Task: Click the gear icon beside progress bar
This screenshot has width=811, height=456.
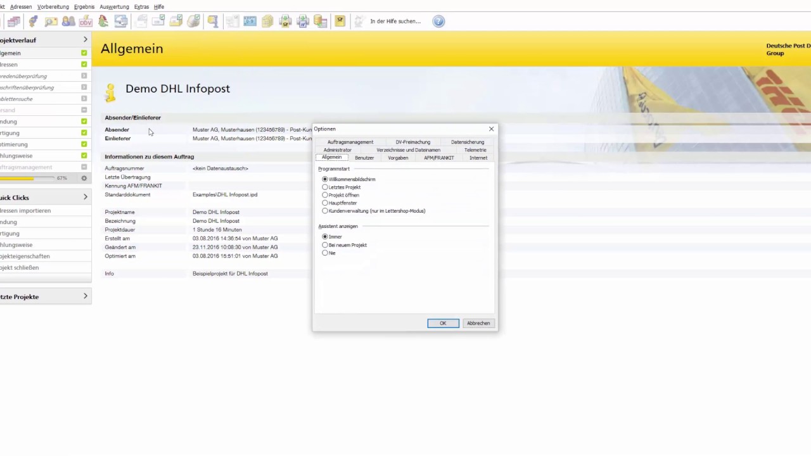Action: coord(84,179)
